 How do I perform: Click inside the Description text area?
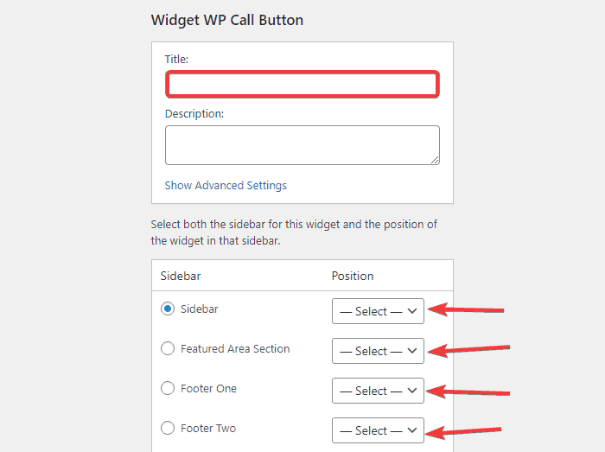point(302,144)
